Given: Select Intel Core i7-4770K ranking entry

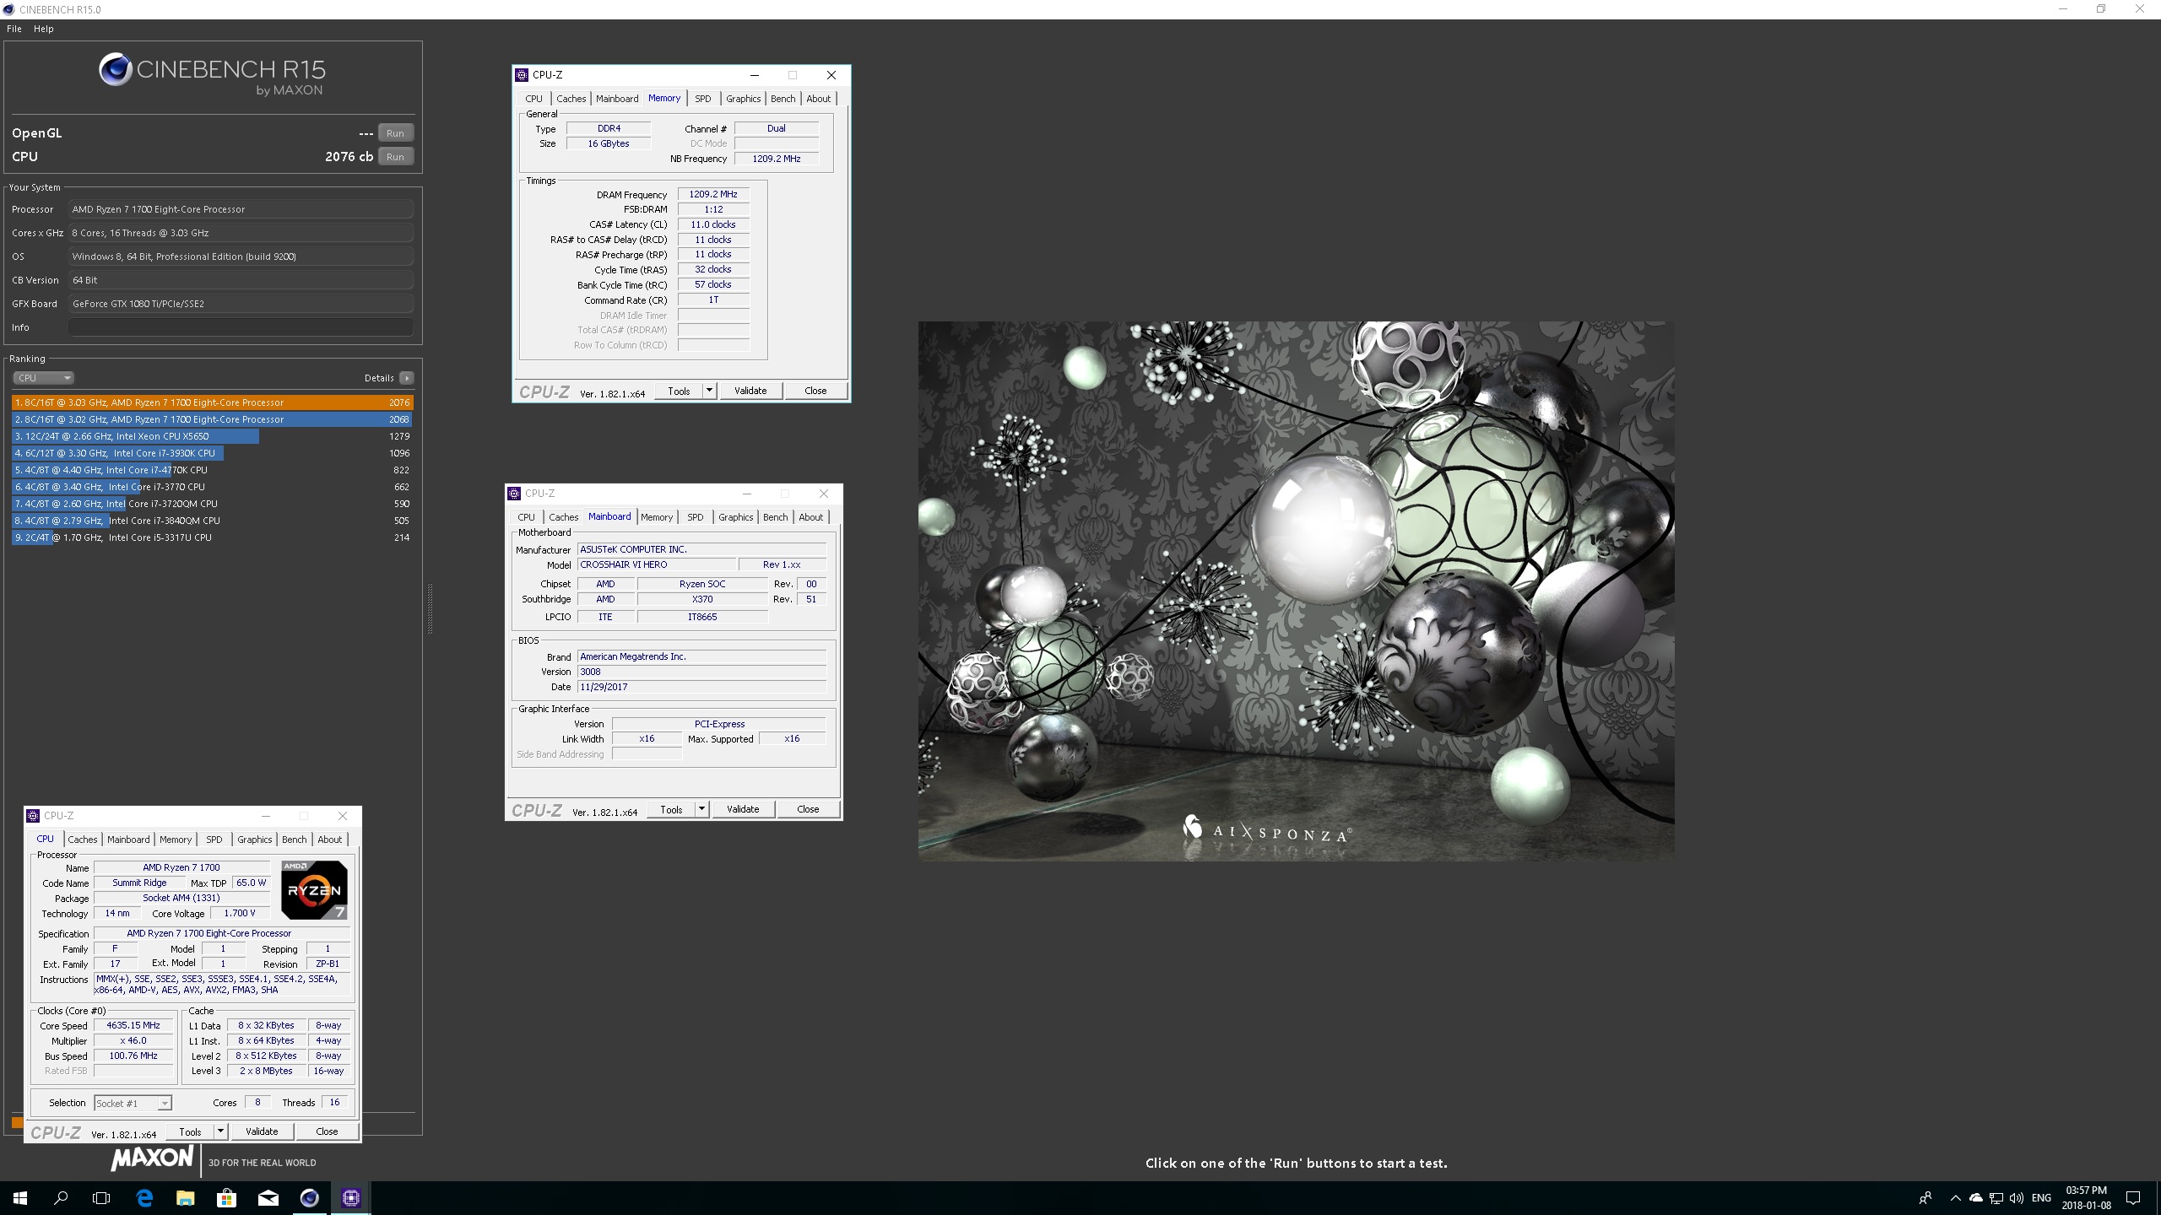Looking at the screenshot, I should (x=213, y=470).
